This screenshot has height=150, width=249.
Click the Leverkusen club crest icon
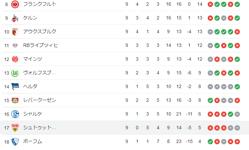click(x=15, y=100)
